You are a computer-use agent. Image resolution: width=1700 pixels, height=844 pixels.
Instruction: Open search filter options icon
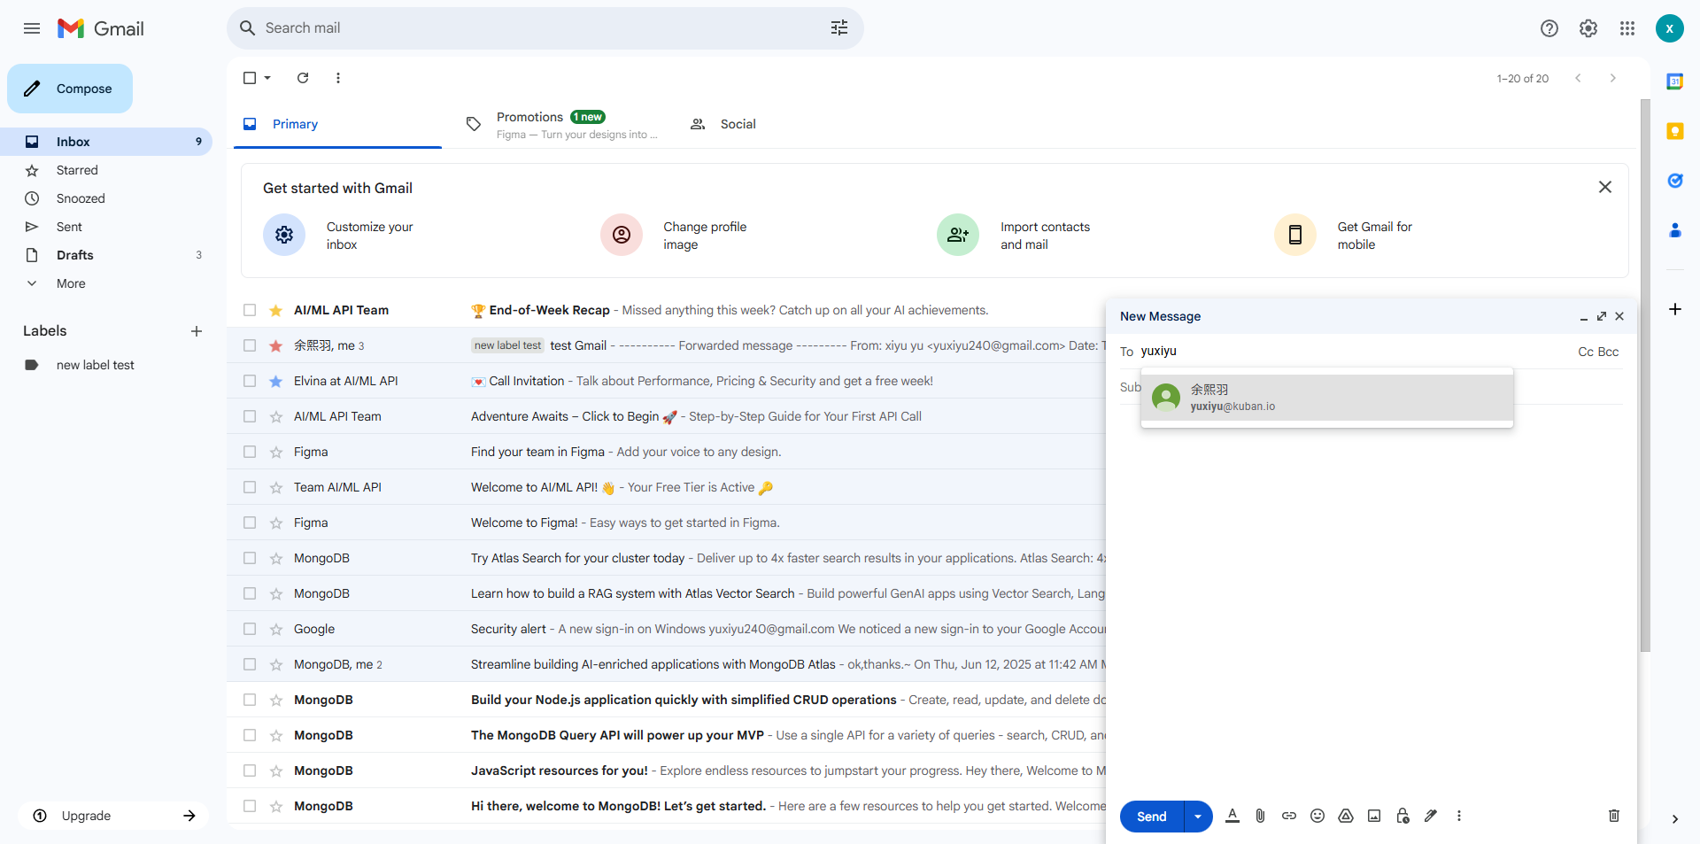839,28
